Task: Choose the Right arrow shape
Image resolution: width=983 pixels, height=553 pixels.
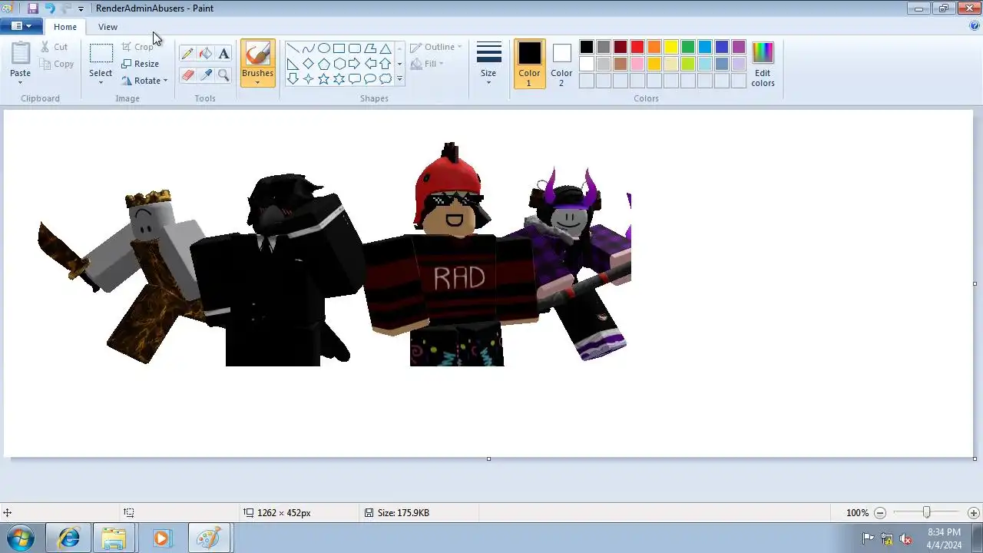Action: [354, 64]
